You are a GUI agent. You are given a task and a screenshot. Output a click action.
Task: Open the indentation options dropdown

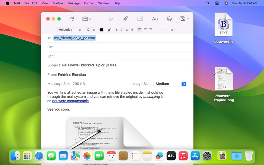pos(173,30)
